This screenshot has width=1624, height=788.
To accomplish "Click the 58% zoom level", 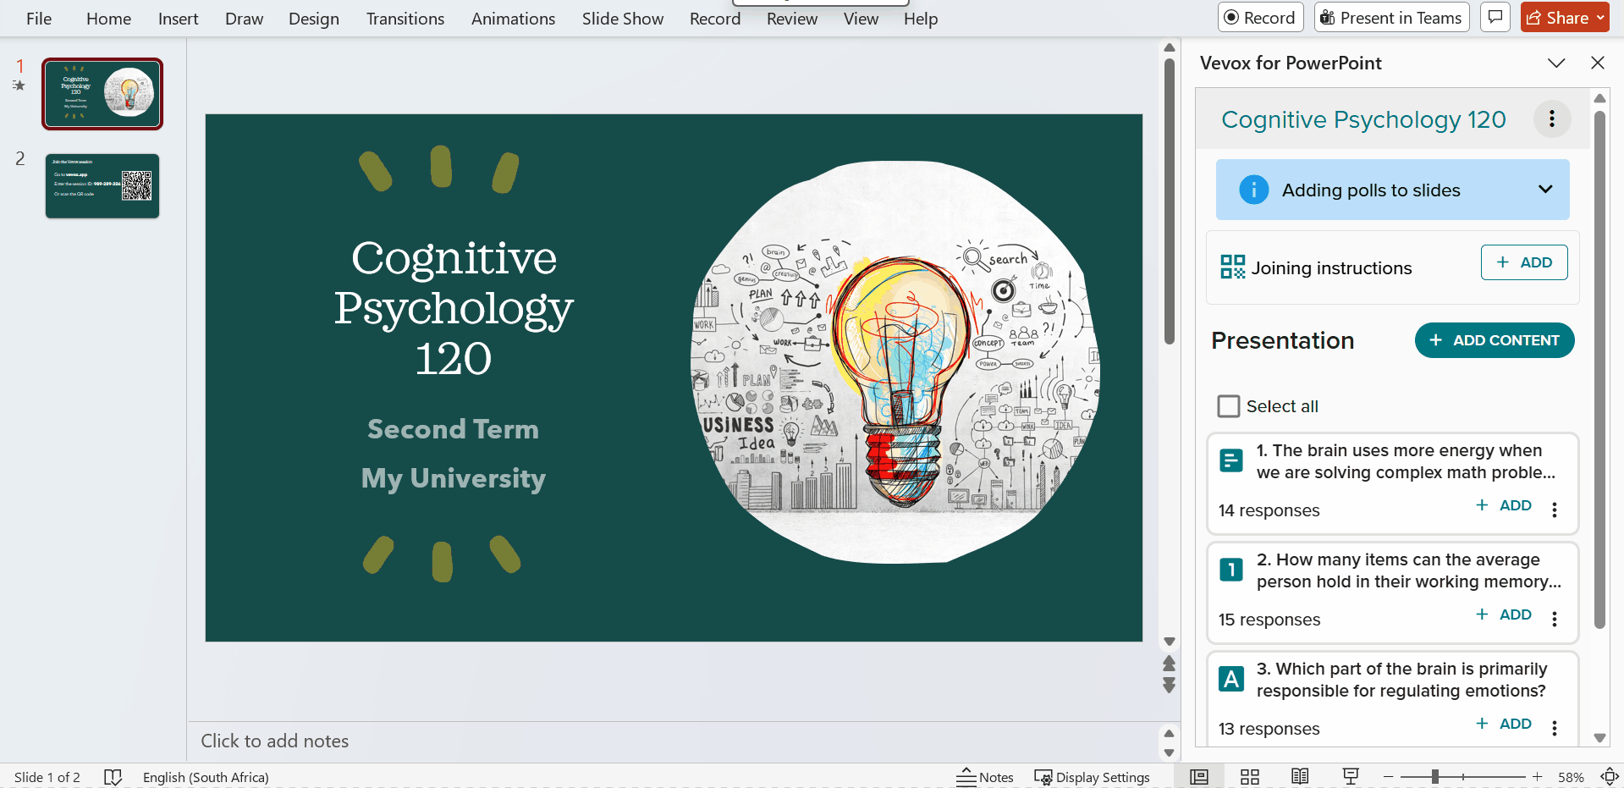I will tap(1571, 777).
